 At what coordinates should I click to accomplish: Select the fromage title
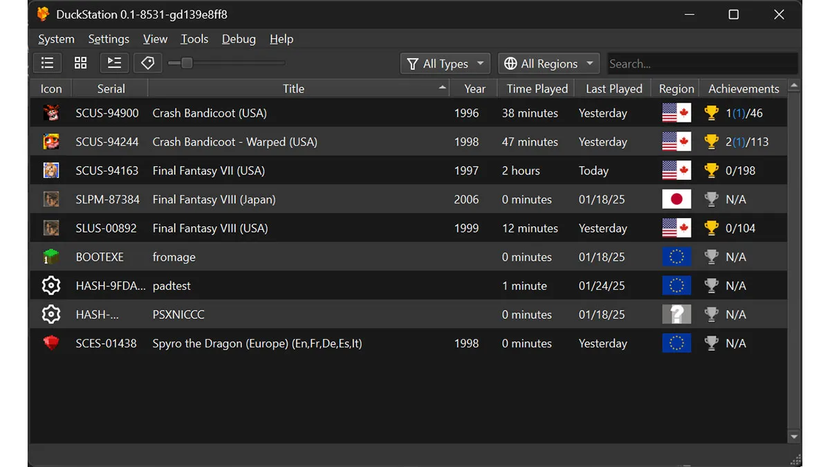(x=174, y=257)
